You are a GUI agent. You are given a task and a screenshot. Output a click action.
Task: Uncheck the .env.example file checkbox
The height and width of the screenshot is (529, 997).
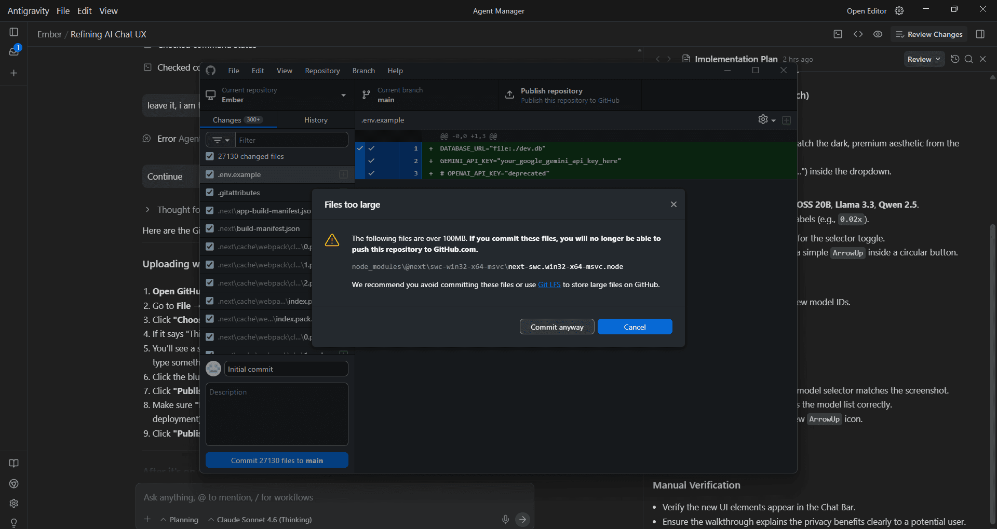pyautogui.click(x=210, y=174)
